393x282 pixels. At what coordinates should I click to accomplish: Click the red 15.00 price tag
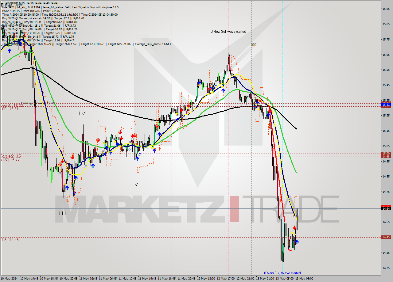point(386,154)
